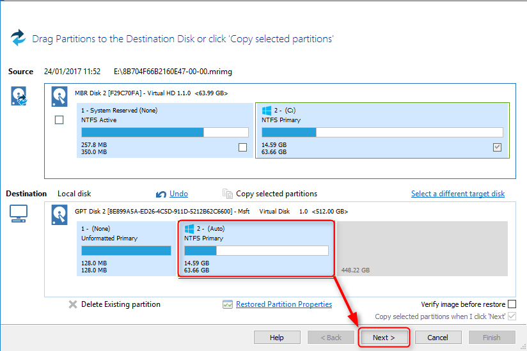
Task: Click the restore arrows icon beside the heading
Action: point(18,38)
